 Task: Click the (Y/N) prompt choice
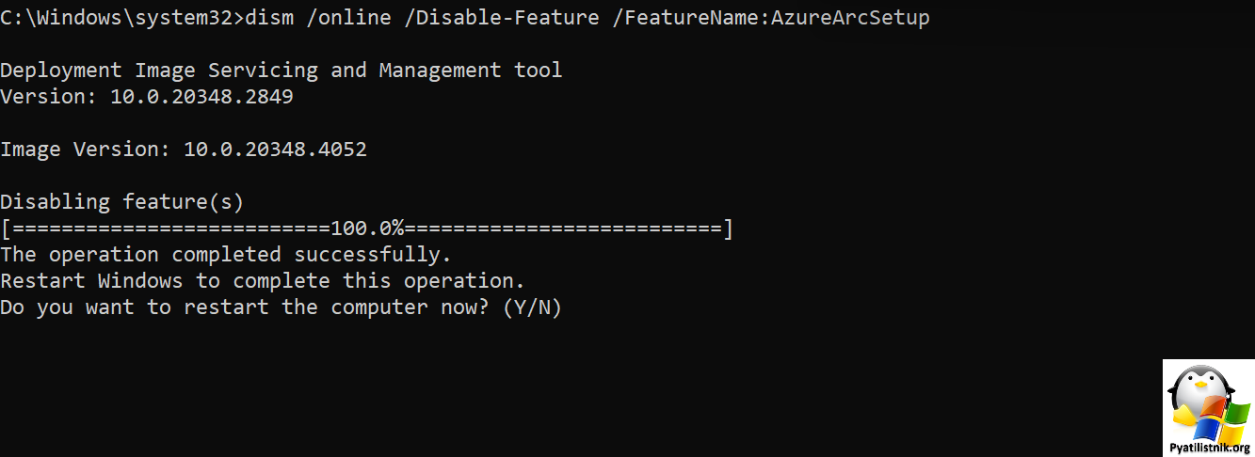coord(532,307)
